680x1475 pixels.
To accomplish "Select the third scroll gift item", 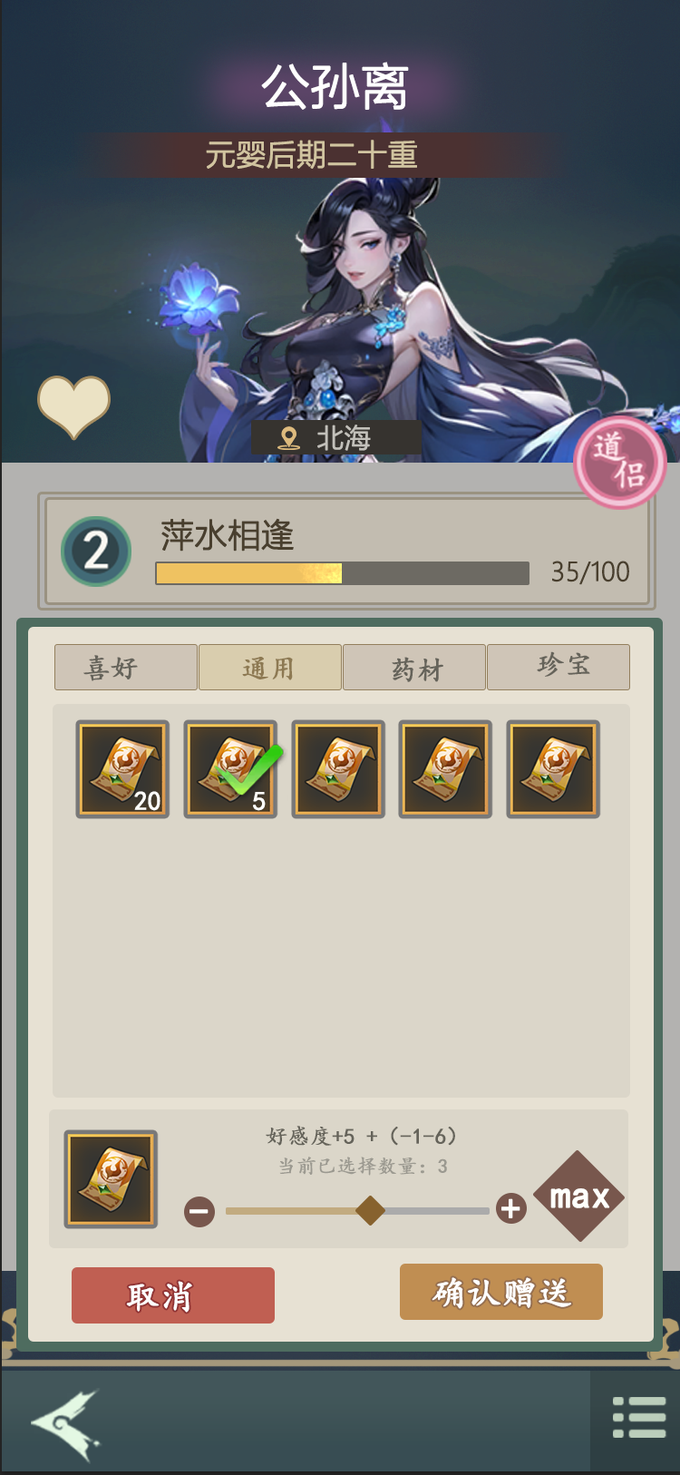I will point(338,769).
